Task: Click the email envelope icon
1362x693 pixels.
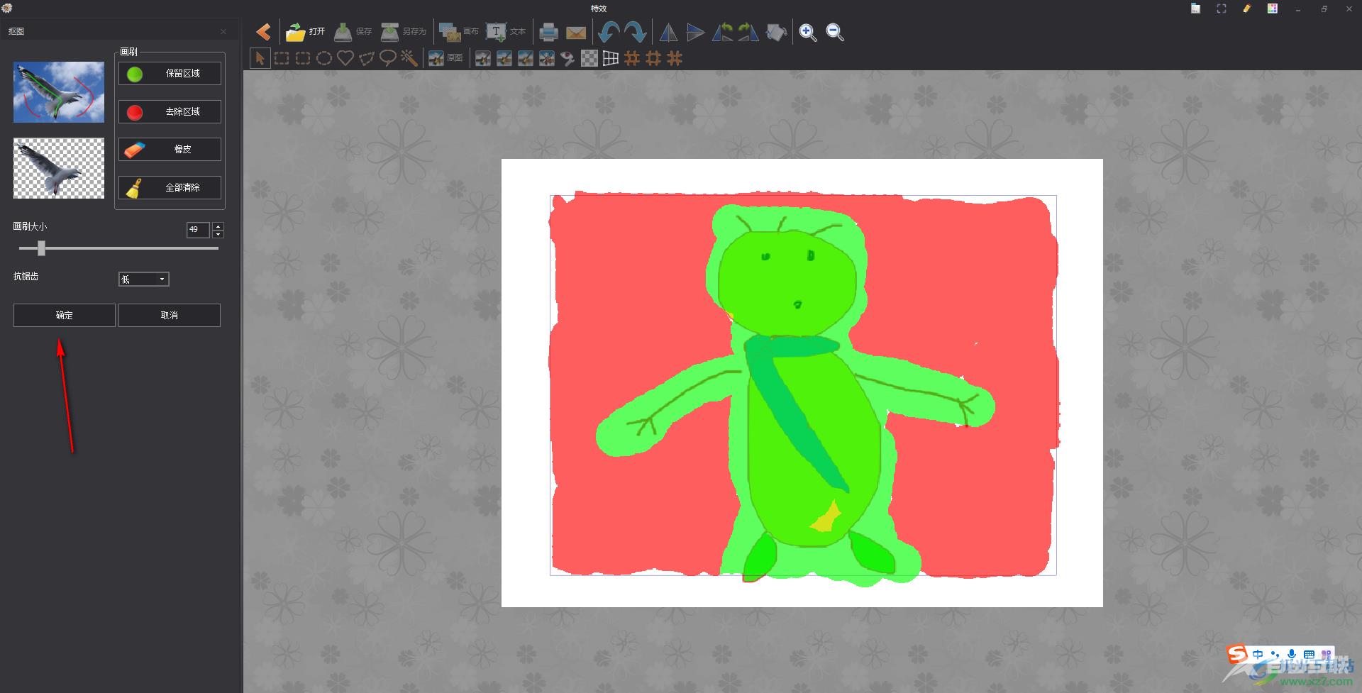Action: click(x=575, y=33)
